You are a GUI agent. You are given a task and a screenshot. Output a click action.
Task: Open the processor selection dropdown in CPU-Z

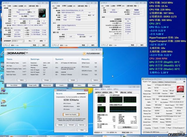click(18, 41)
